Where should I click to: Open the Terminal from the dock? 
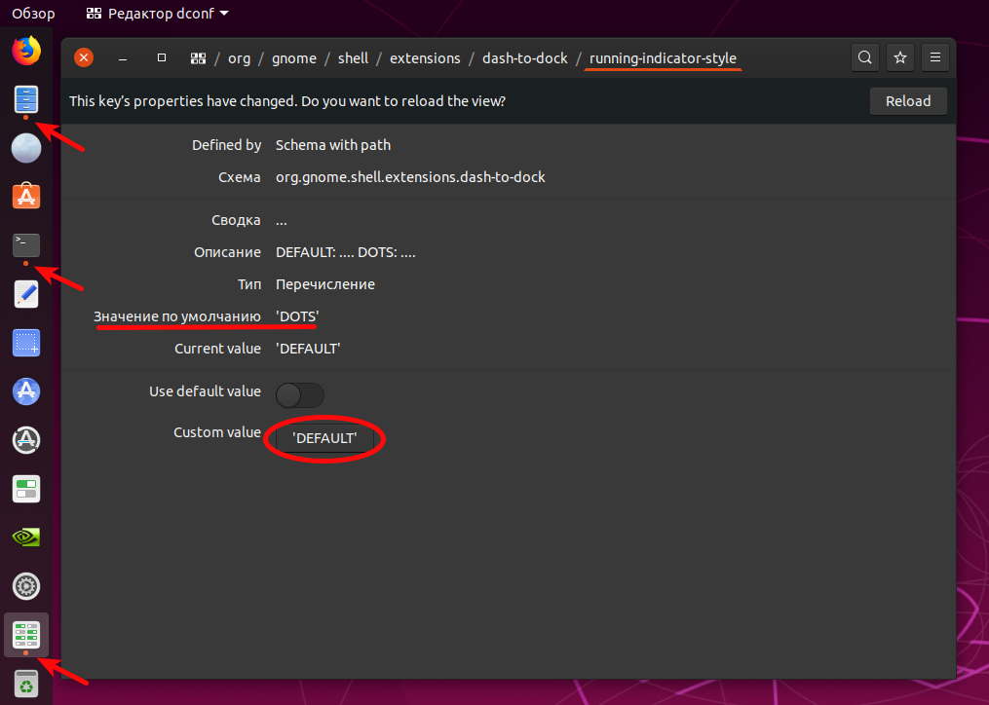pyautogui.click(x=25, y=245)
